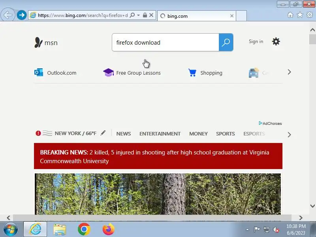
Task: Click the firefox download search field
Action: click(x=166, y=42)
